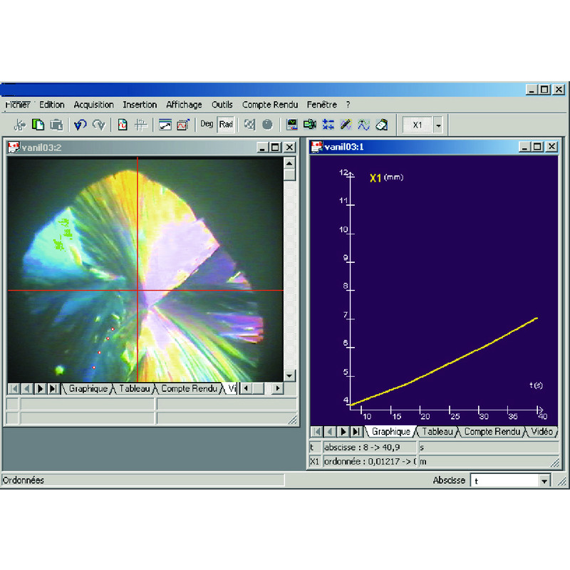This screenshot has width=570, height=570.
Task: Click the copy icon in toolbar
Action: coord(38,125)
